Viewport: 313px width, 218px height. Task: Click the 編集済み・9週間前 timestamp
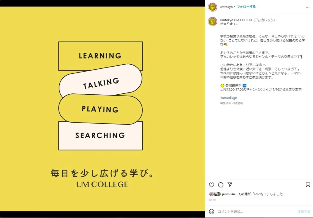pos(232,103)
